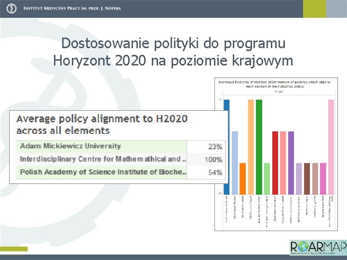Click the red bar in chart
This screenshot has width=347, height=260.
tap(275, 163)
